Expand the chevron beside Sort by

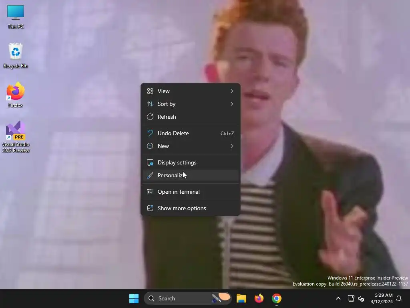coord(232,104)
